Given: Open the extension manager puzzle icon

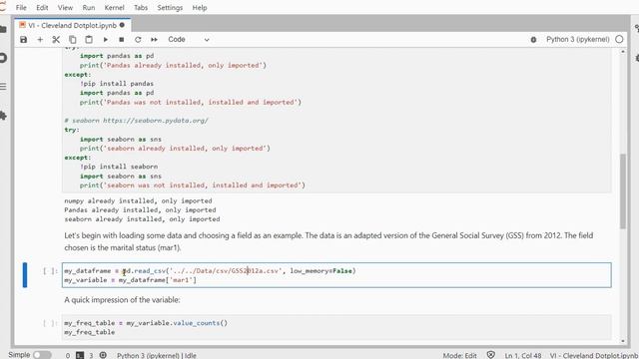Looking at the screenshot, I should (3, 116).
